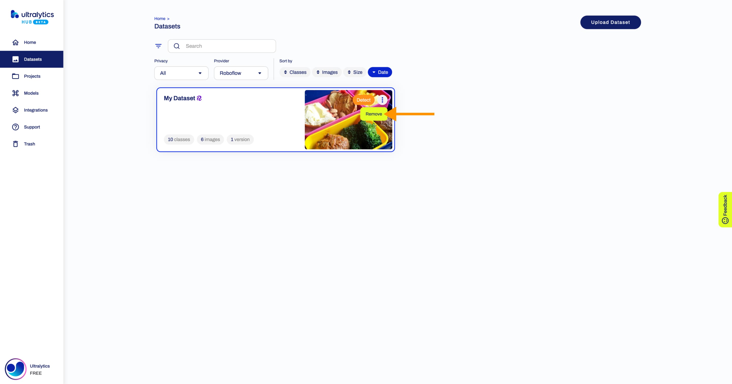This screenshot has width=732, height=384.
Task: Expand the Provider Roboflow dropdown
Action: [x=241, y=73]
